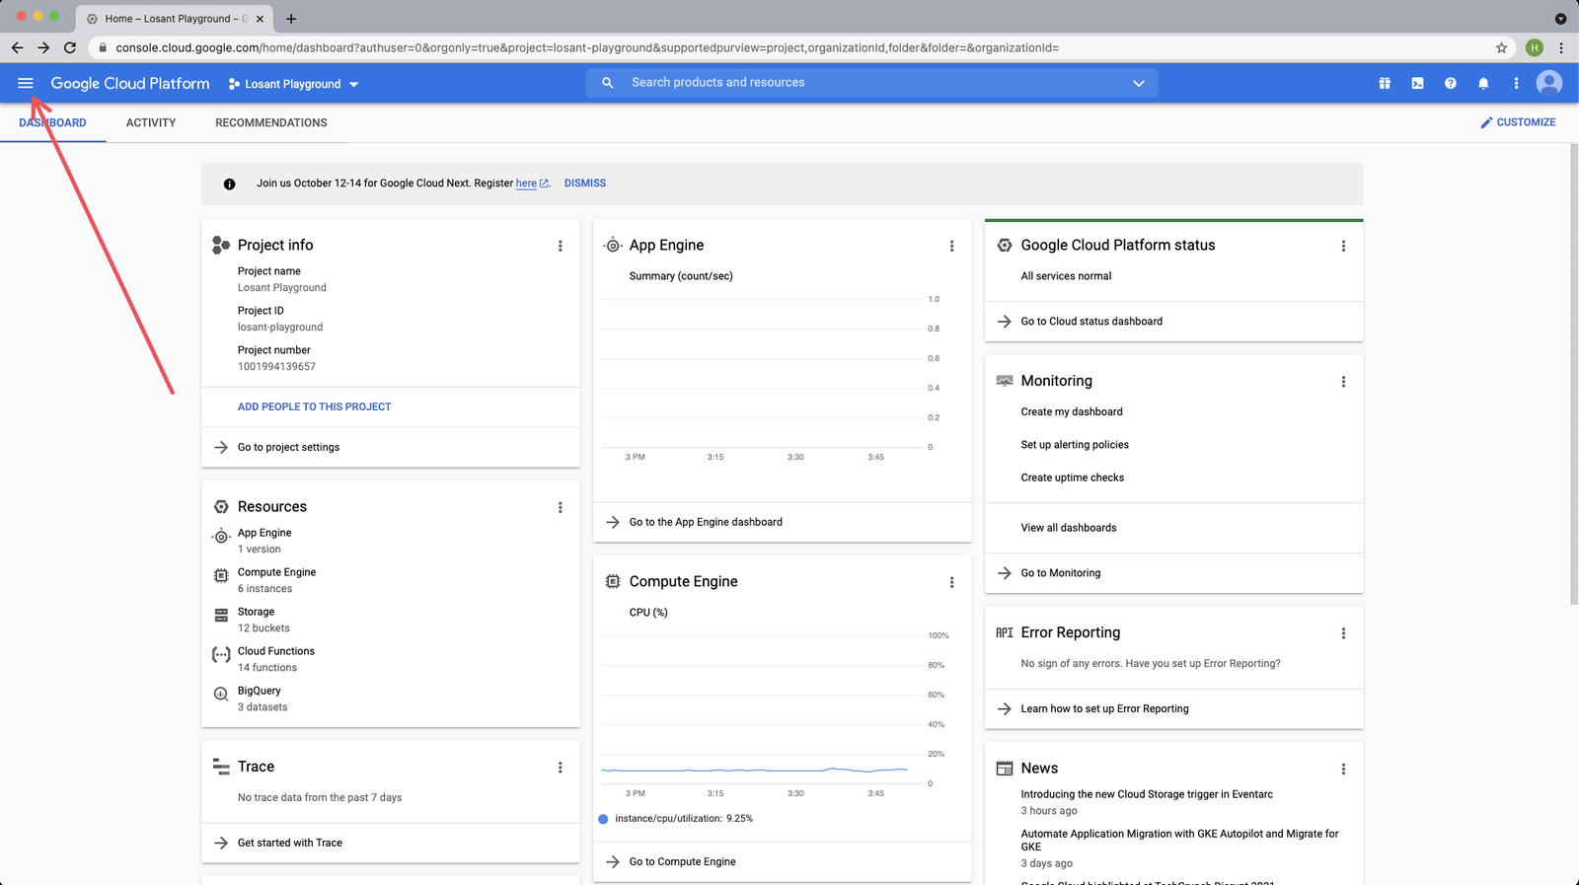Go to Cloud status dashboard

1091,322
